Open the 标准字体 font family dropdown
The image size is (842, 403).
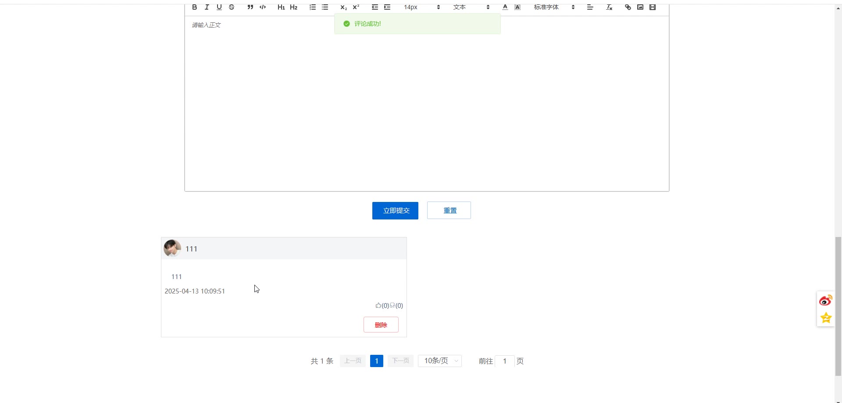554,7
